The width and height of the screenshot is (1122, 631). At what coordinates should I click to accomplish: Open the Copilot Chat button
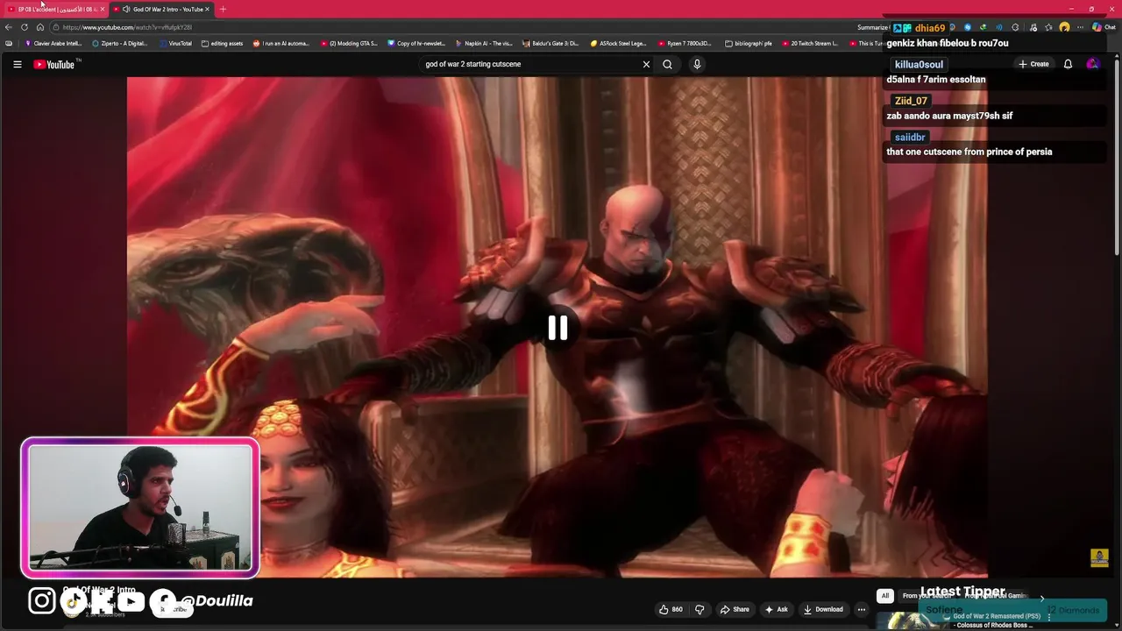coord(1103,27)
